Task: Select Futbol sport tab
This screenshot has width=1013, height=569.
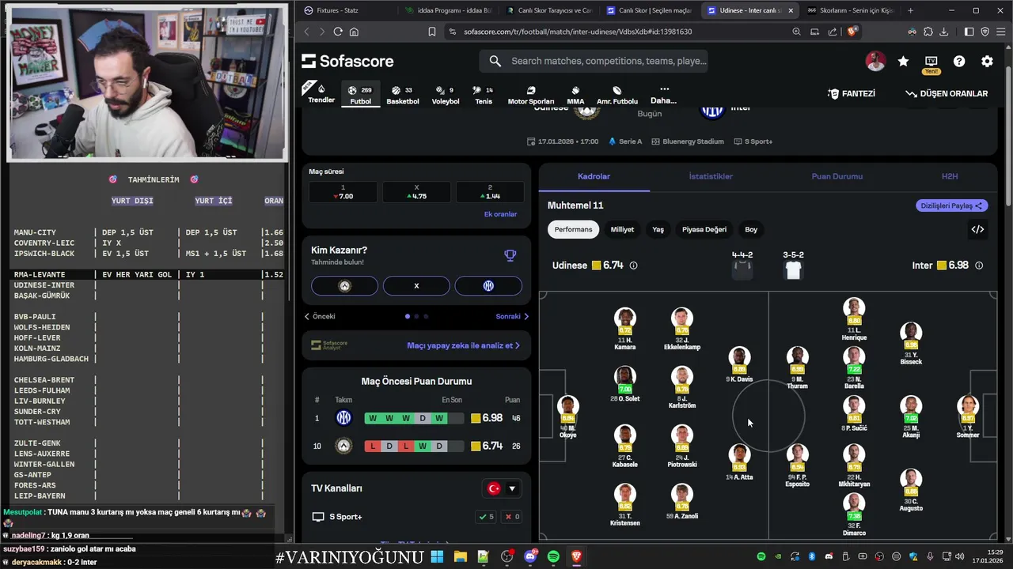Action: point(360,95)
